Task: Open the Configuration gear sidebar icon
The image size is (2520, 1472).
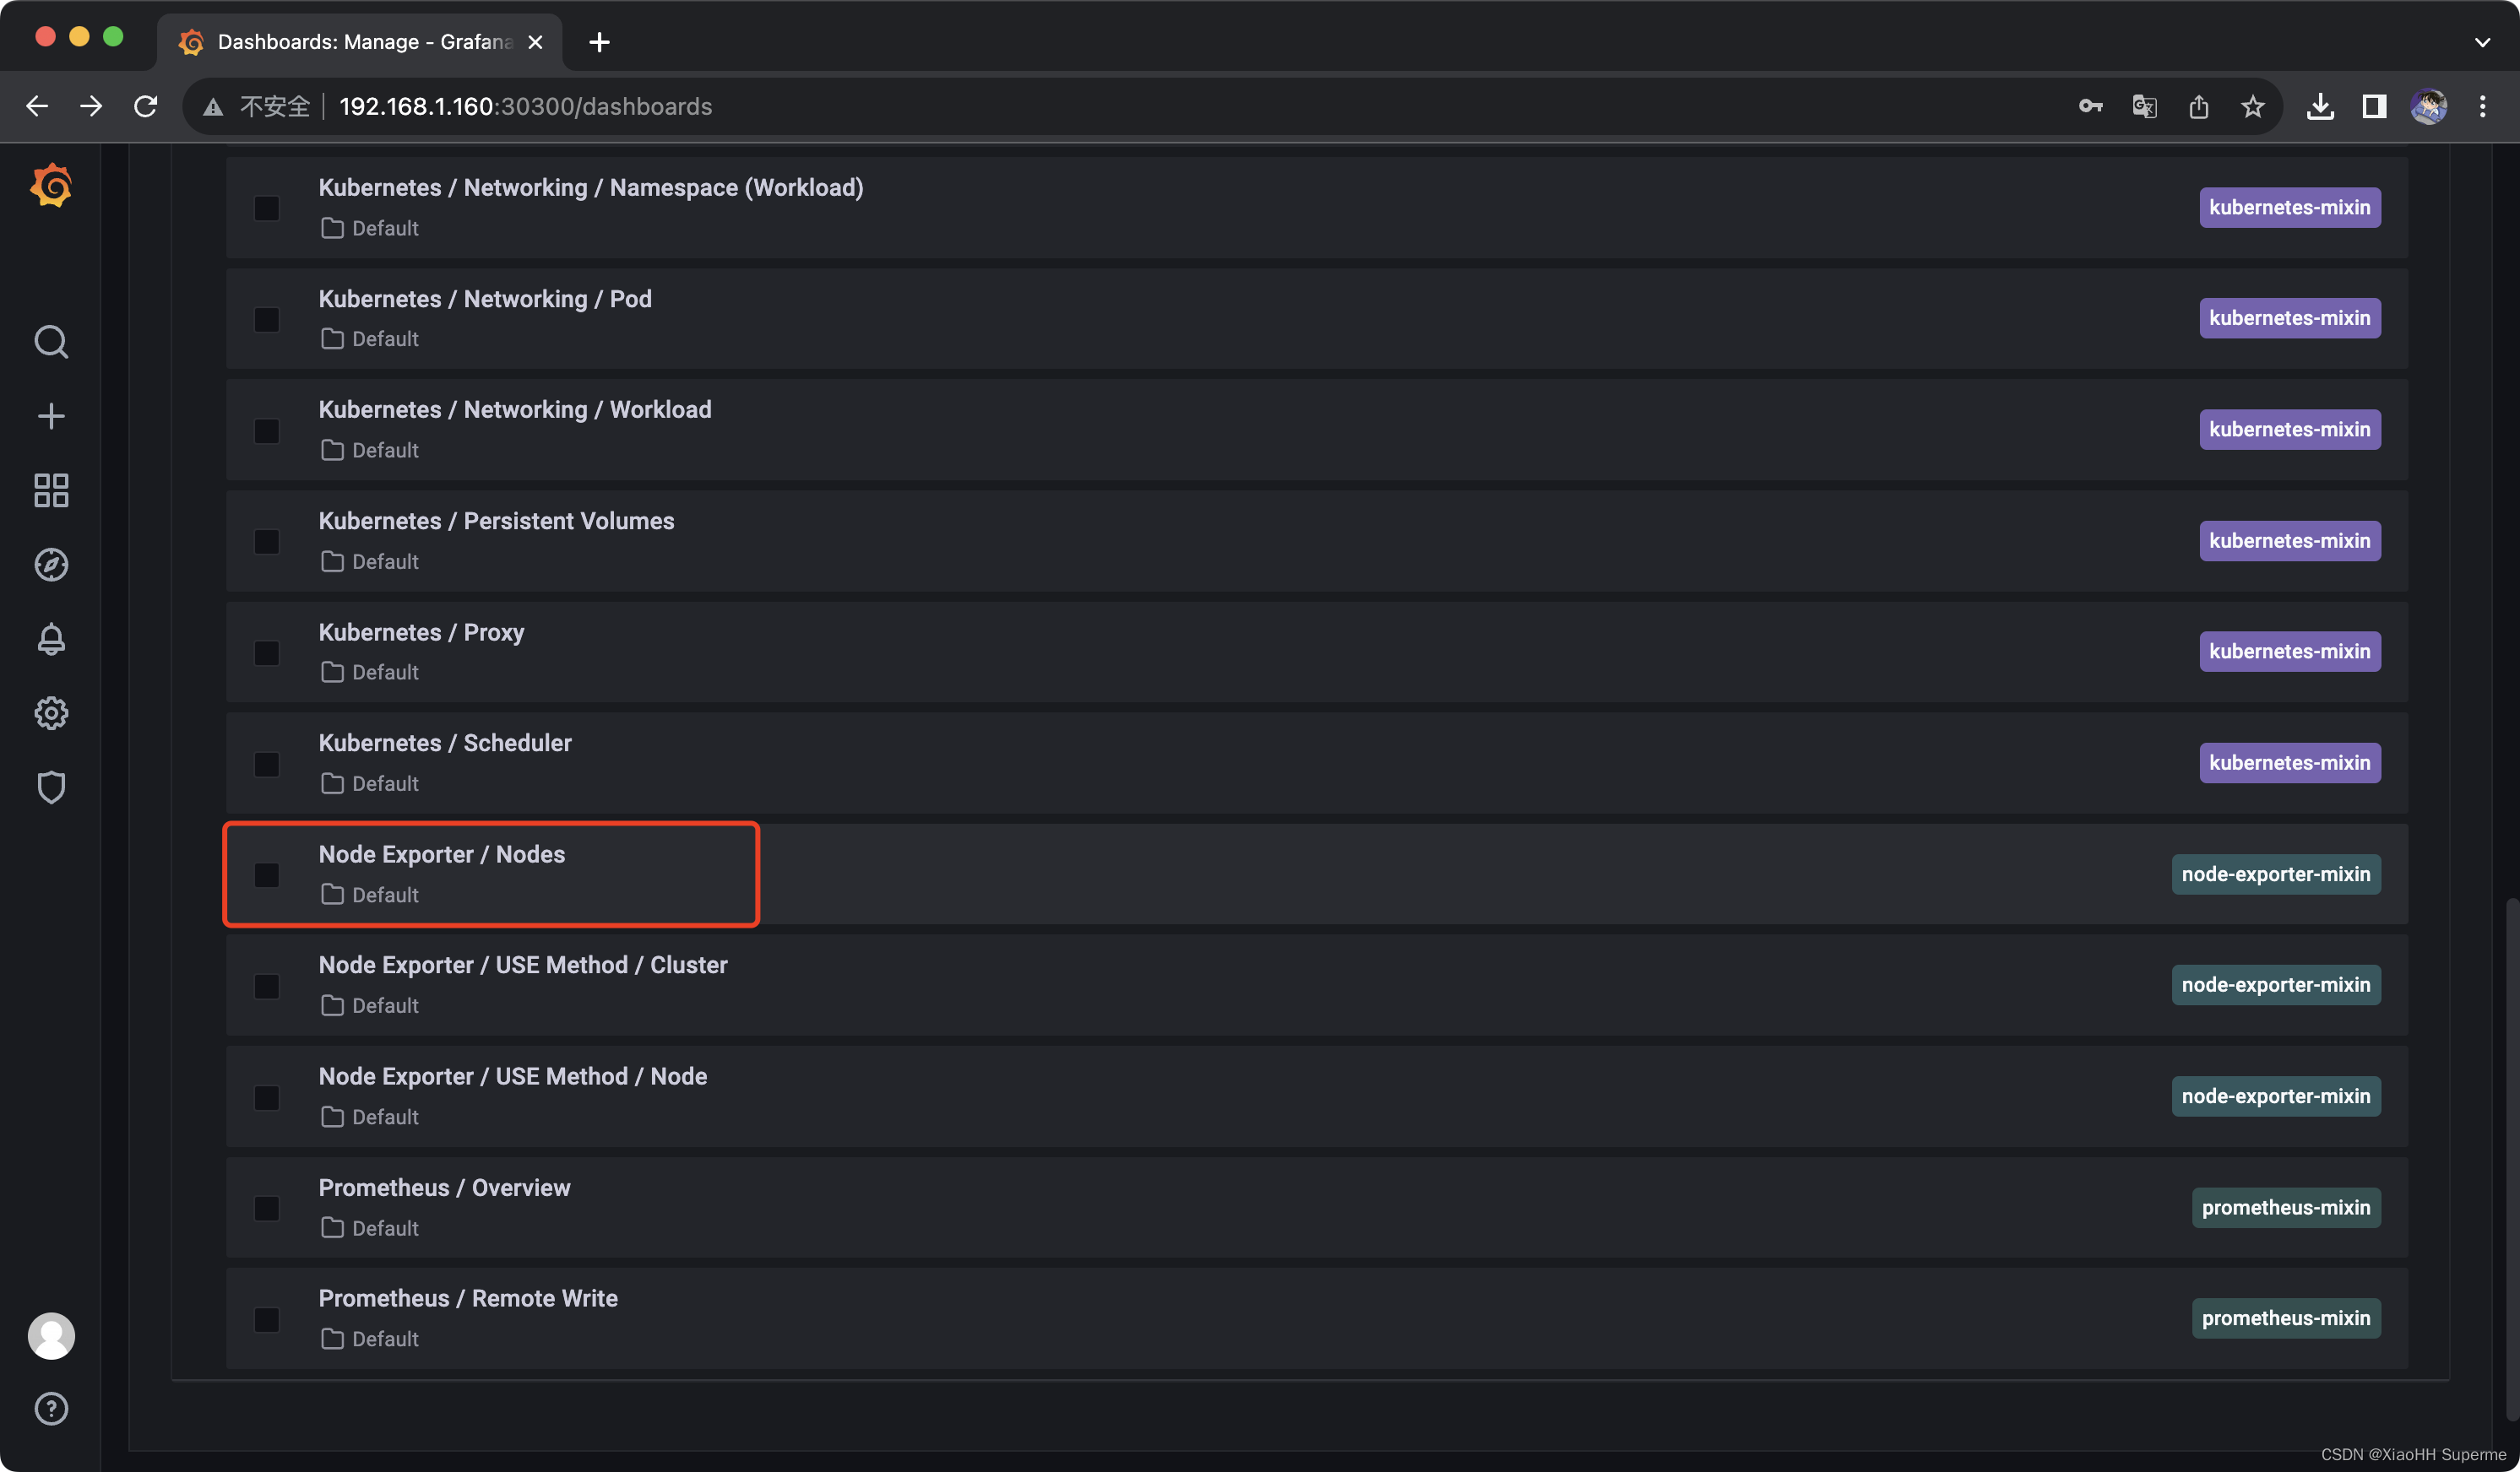Action: click(51, 712)
